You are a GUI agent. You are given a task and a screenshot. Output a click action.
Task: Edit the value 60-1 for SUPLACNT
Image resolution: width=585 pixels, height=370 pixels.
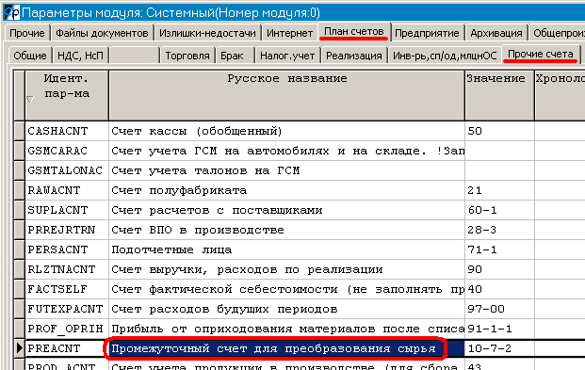pyautogui.click(x=499, y=210)
